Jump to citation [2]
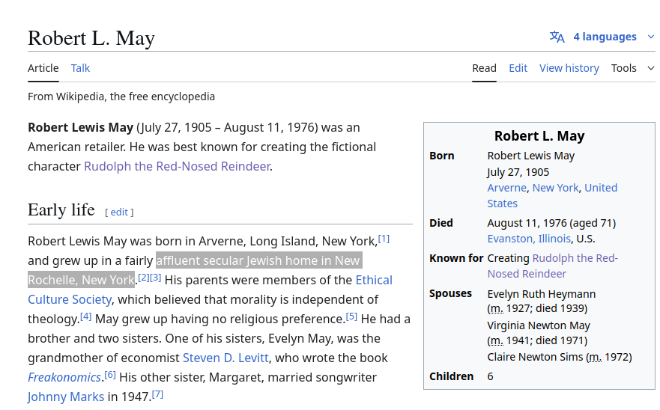This screenshot has height=410, width=660. click(144, 278)
